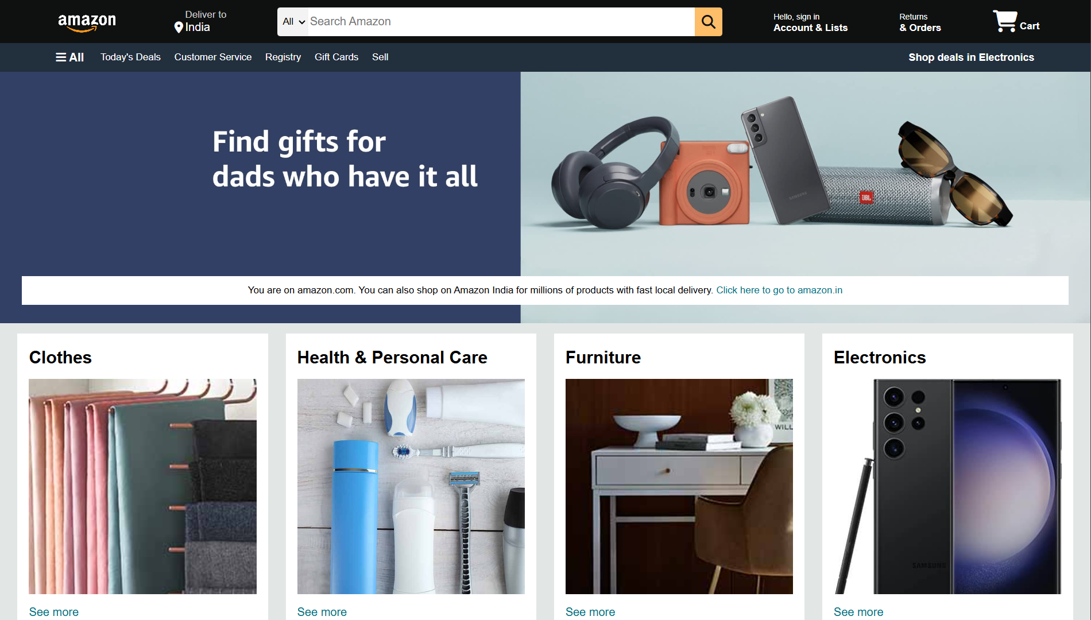Click the orange search magnifier button

(708, 22)
